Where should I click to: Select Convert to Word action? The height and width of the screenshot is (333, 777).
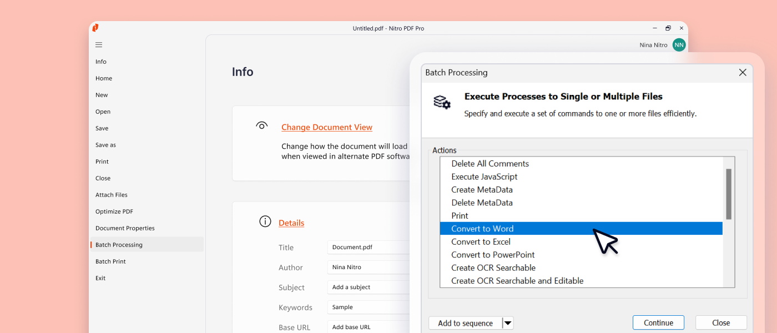tap(581, 229)
